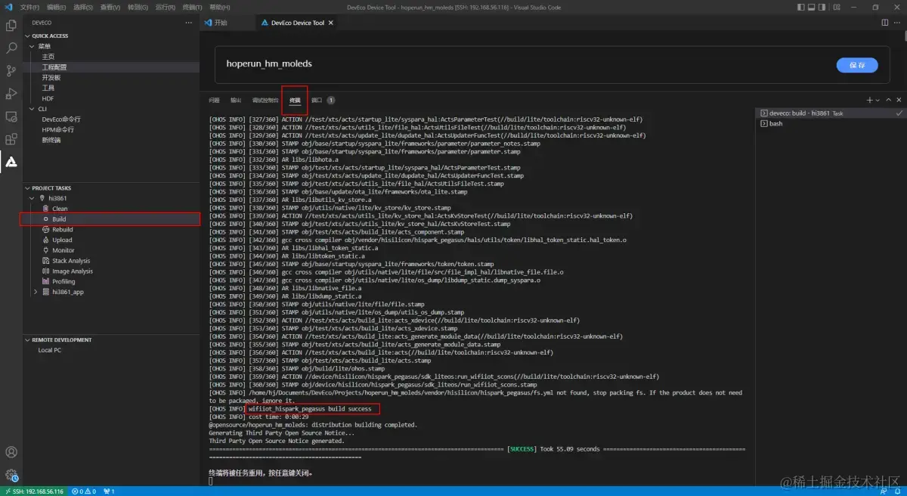Open the Manage gear settings icon
The width and height of the screenshot is (907, 496).
pos(11,475)
